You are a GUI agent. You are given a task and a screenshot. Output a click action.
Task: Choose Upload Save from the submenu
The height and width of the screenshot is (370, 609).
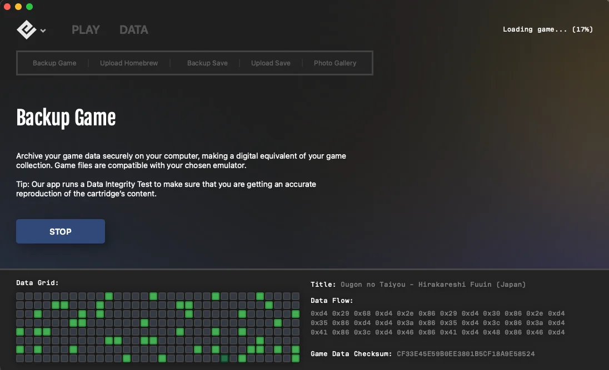click(271, 63)
